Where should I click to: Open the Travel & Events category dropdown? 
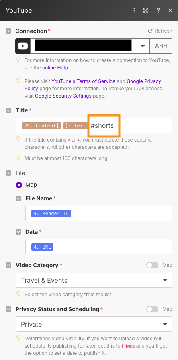coord(94,280)
